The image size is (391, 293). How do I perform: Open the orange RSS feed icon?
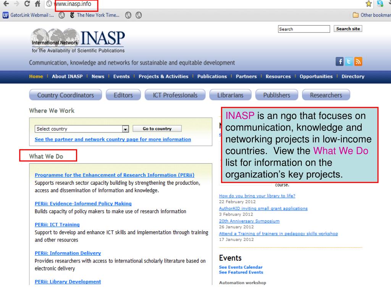click(358, 61)
